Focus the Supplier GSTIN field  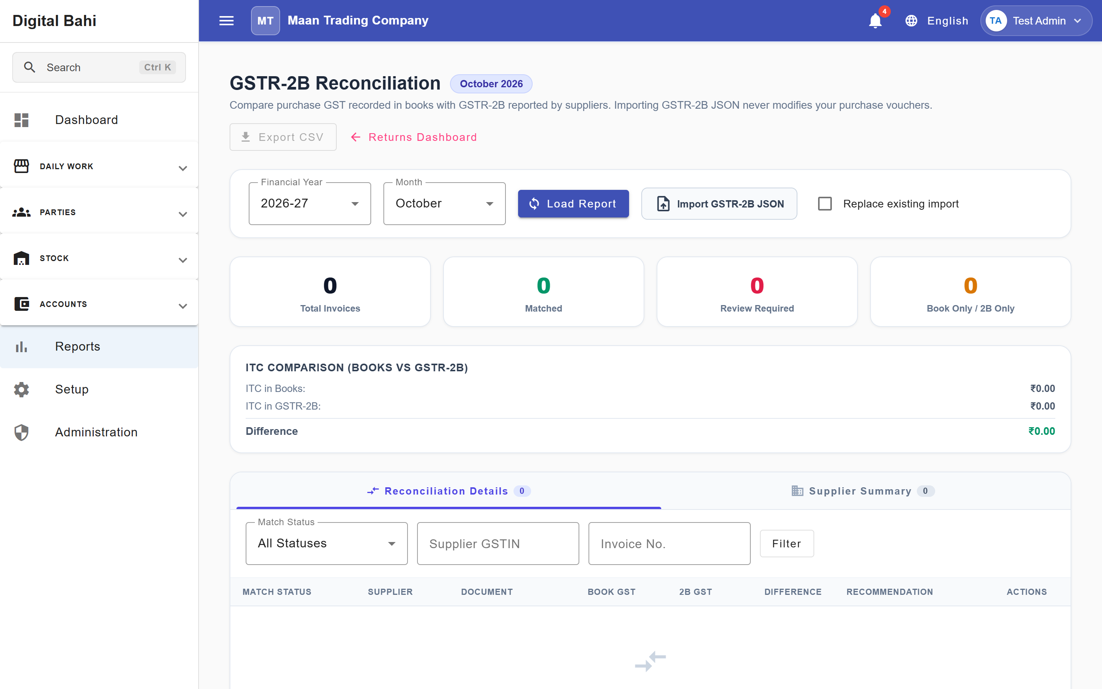pyautogui.click(x=498, y=544)
